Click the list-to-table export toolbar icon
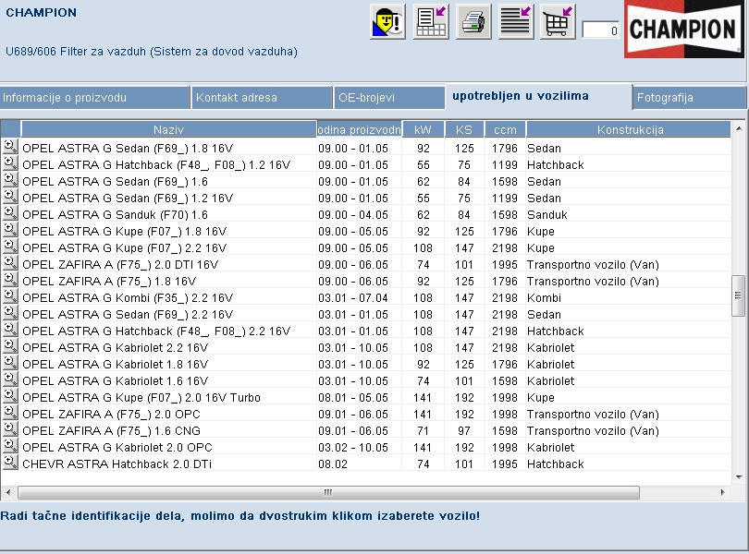 [431, 21]
